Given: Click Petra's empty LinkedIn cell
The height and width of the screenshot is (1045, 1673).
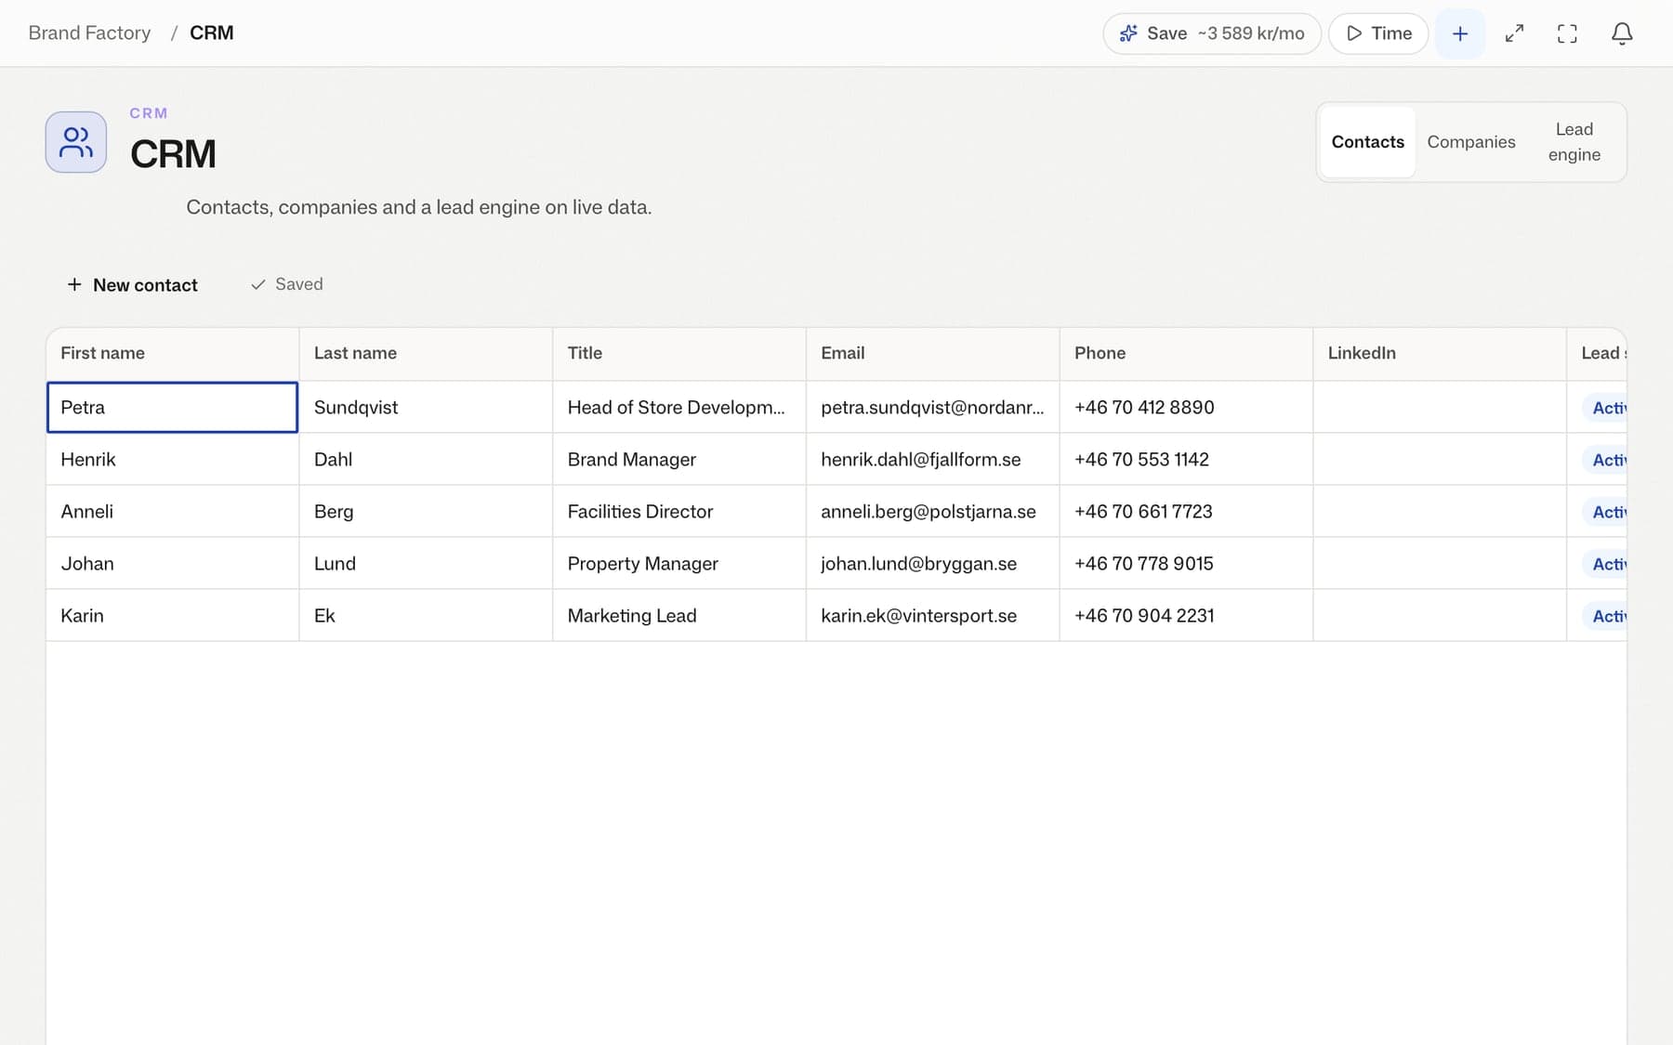Looking at the screenshot, I should 1440,407.
